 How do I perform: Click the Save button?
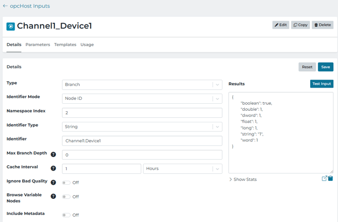pyautogui.click(x=325, y=67)
